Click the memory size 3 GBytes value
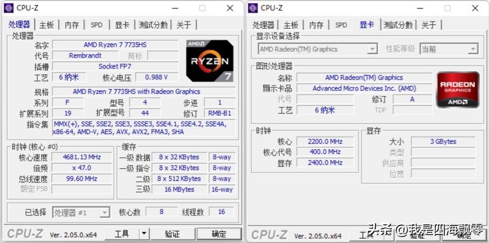Image resolution: width=490 pixels, height=243 pixels. coord(443,141)
